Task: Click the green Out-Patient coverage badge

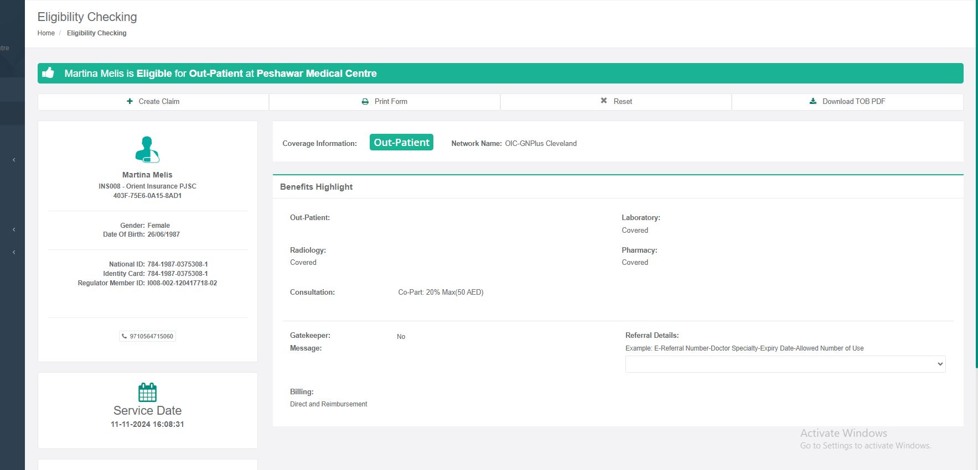Action: pyautogui.click(x=401, y=143)
